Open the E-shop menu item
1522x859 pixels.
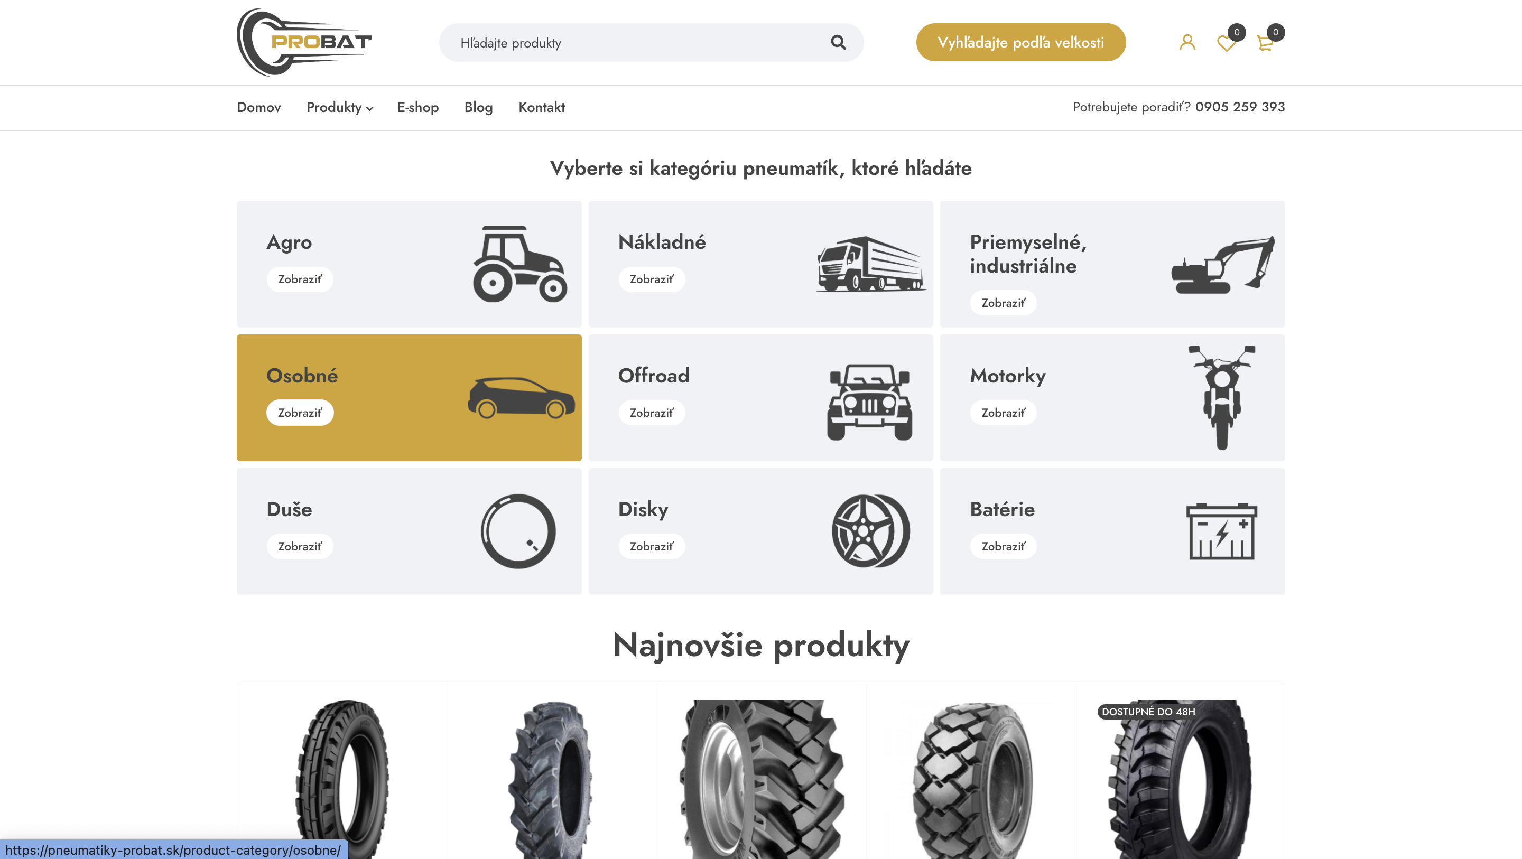417,107
